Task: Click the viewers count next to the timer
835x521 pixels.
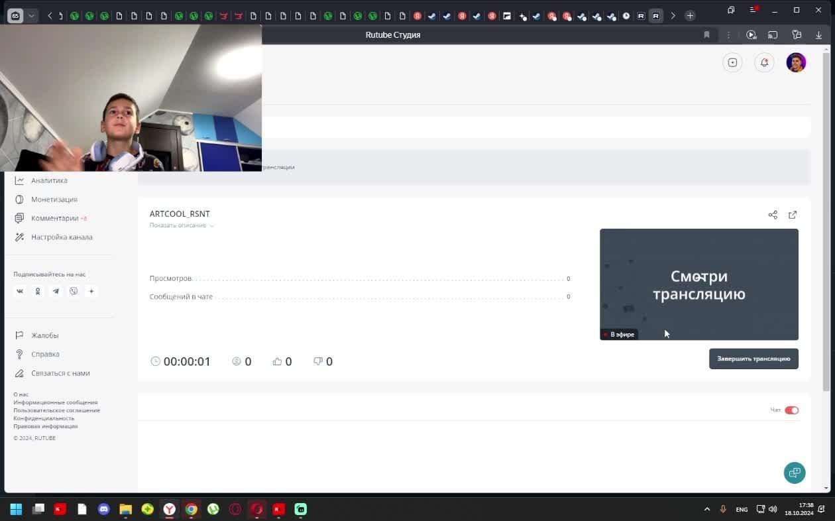Action: 242,361
